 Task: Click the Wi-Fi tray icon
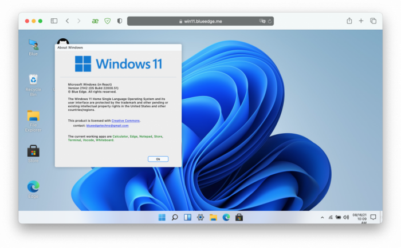(x=331, y=217)
